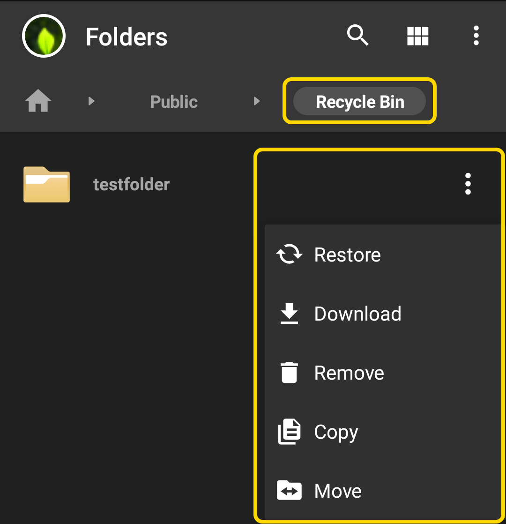This screenshot has width=506, height=524.
Task: Open the header three-dot overflow menu
Action: pos(476,36)
